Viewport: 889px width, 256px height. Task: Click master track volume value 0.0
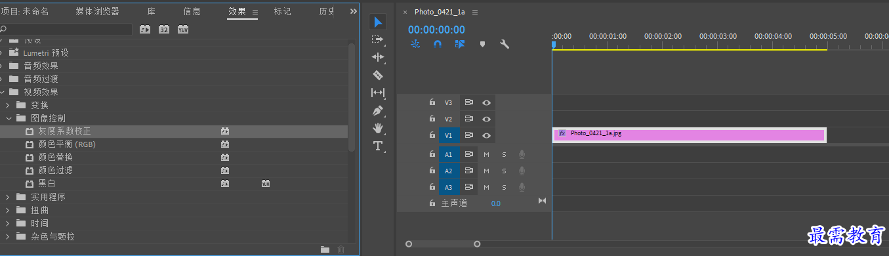[x=495, y=203]
